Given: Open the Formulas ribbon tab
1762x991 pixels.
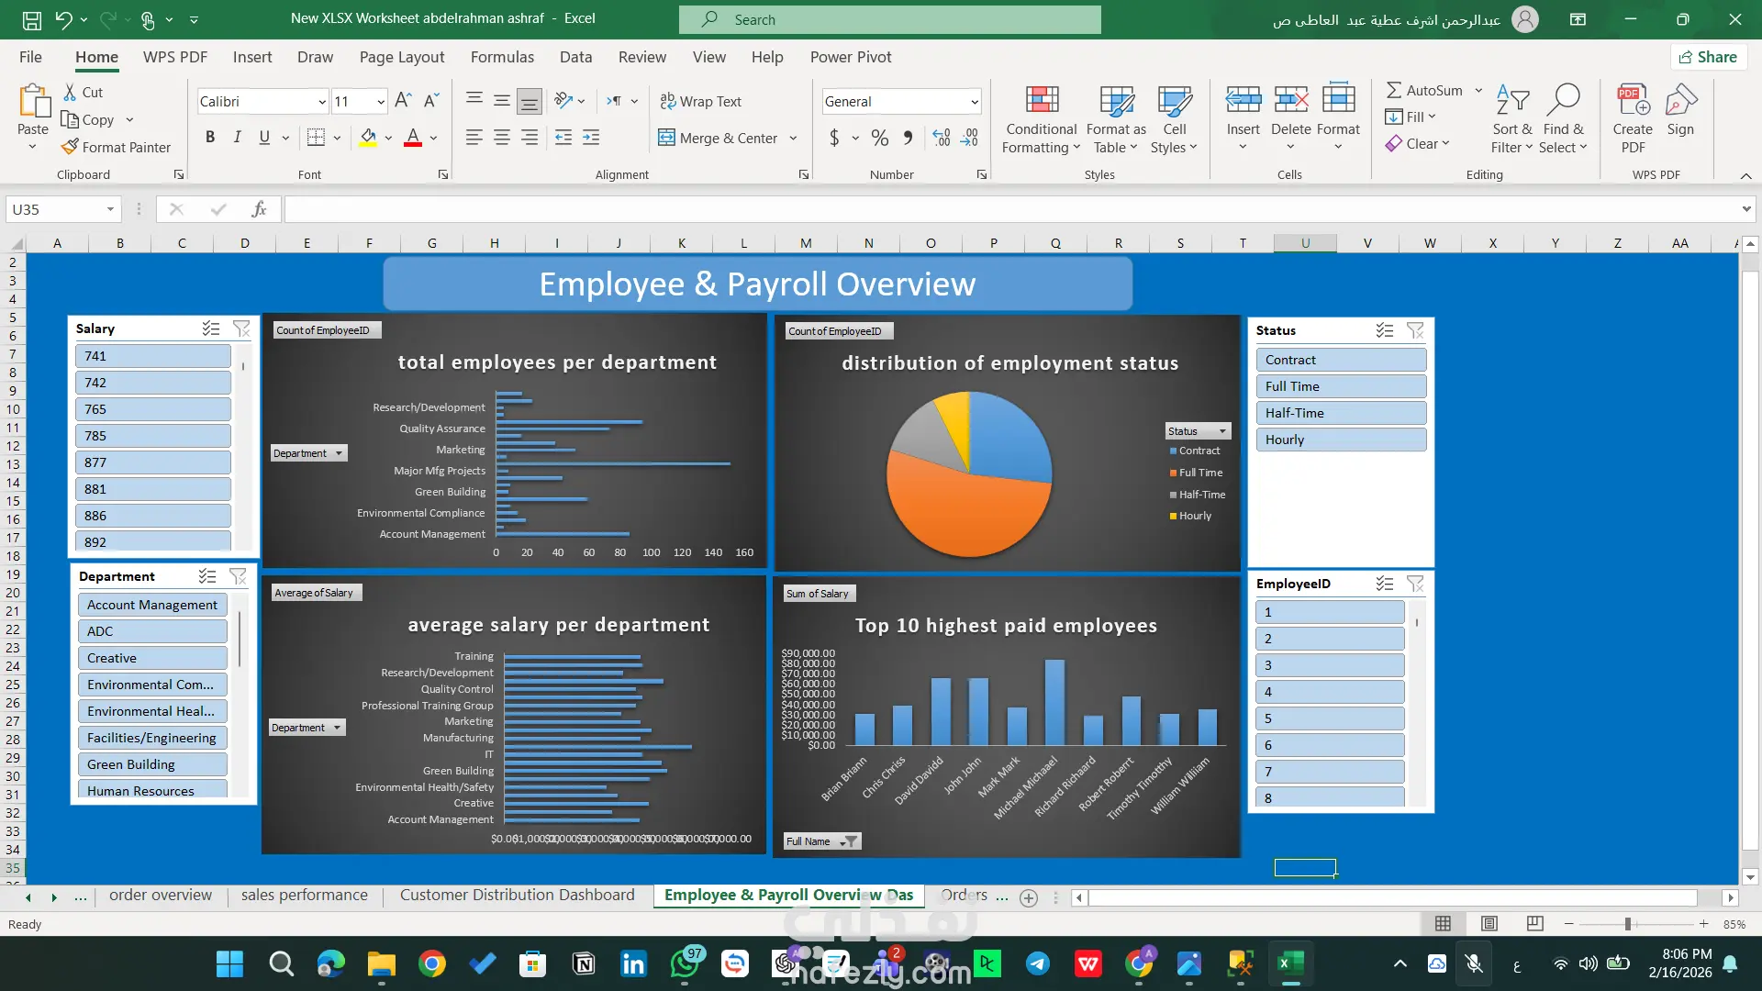Looking at the screenshot, I should pyautogui.click(x=501, y=57).
